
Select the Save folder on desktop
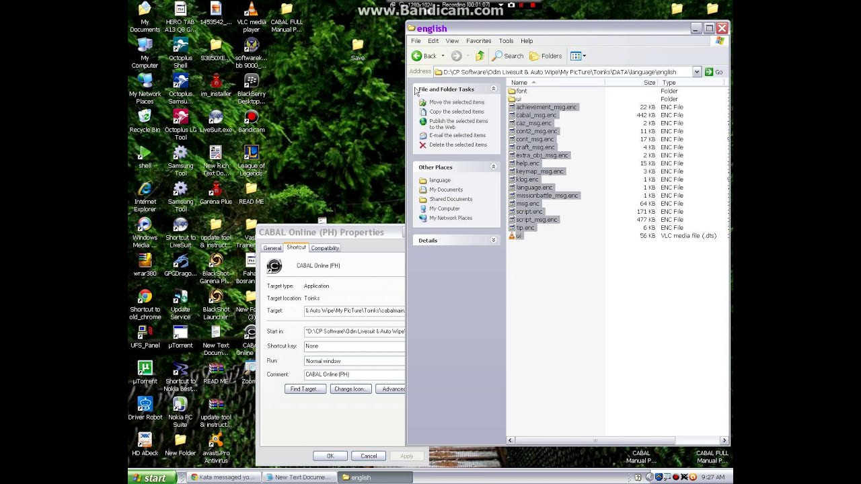point(357,49)
